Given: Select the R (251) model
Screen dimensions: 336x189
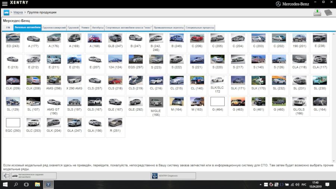Looking at the screenshot, I should 115,127.
